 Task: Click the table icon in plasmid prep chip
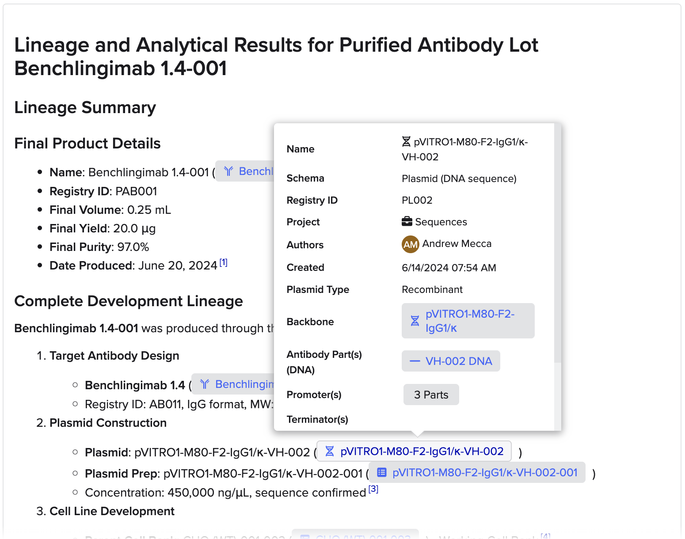[381, 473]
